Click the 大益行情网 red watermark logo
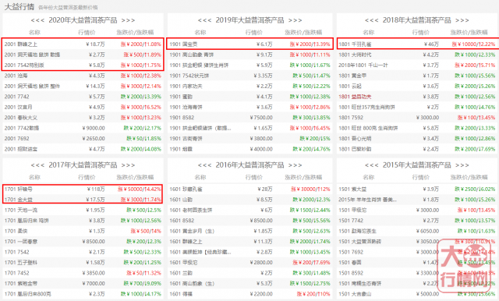499x301 pixels. pyautogui.click(x=465, y=266)
